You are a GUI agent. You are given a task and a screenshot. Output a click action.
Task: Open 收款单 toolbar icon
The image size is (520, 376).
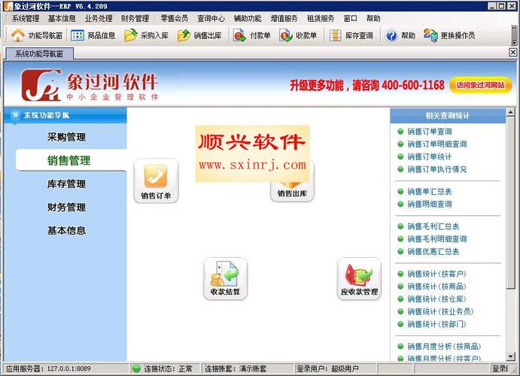point(285,35)
